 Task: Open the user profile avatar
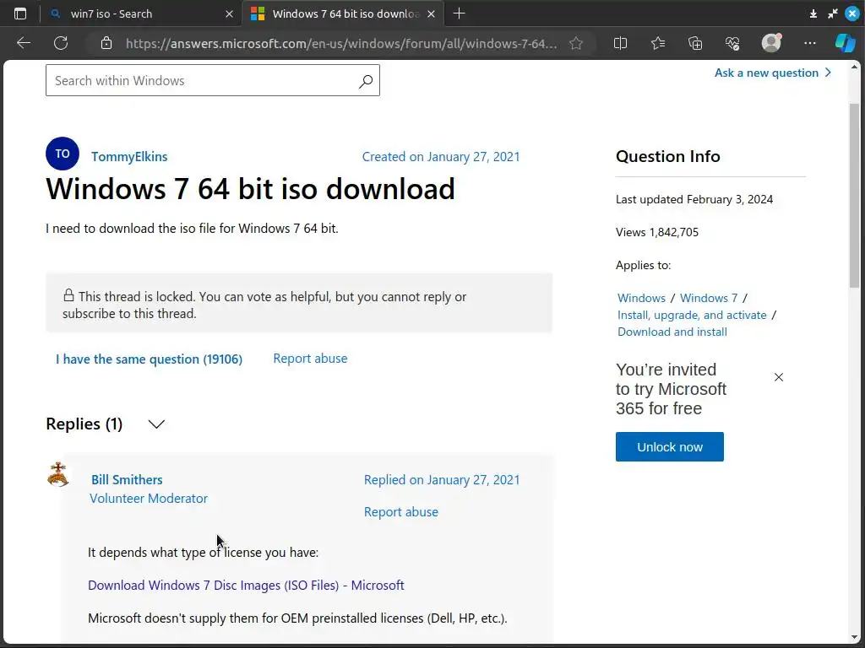[771, 42]
